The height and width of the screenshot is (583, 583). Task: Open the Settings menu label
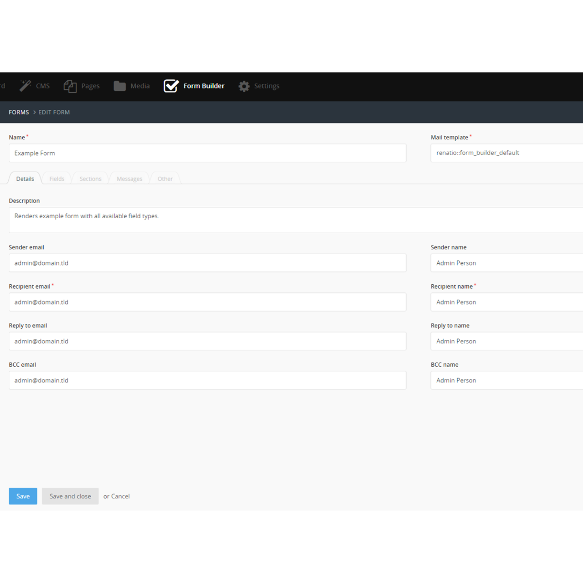point(267,86)
